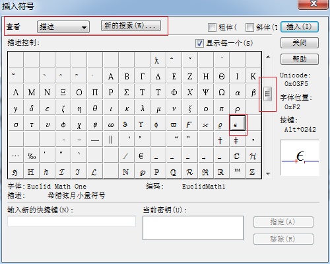Choose the Weierstrass ℘ symbol

click(143, 171)
